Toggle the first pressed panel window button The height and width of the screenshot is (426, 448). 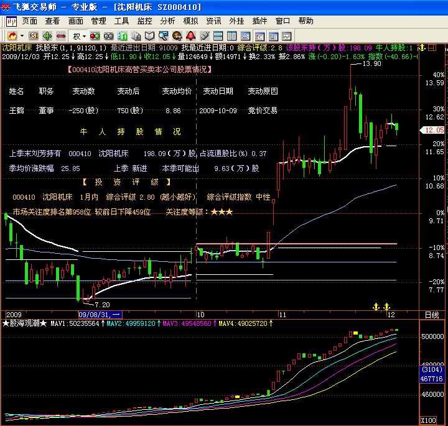click(259, 36)
